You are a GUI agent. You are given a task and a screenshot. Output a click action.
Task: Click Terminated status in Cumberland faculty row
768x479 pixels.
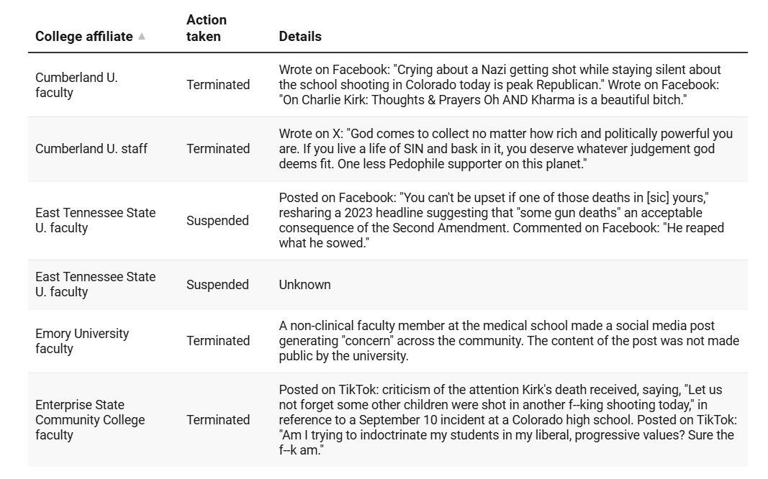218,85
